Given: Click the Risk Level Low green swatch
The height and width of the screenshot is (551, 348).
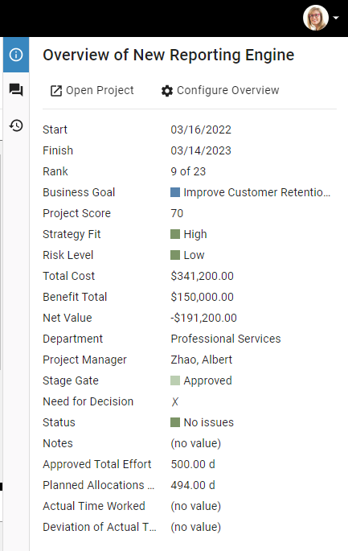Looking at the screenshot, I should (x=175, y=255).
